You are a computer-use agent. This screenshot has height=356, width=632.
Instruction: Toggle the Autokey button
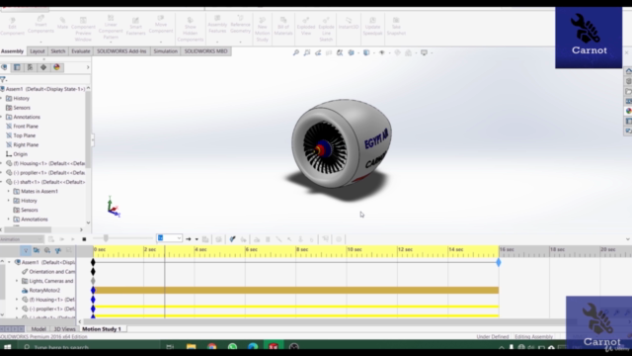click(x=232, y=239)
